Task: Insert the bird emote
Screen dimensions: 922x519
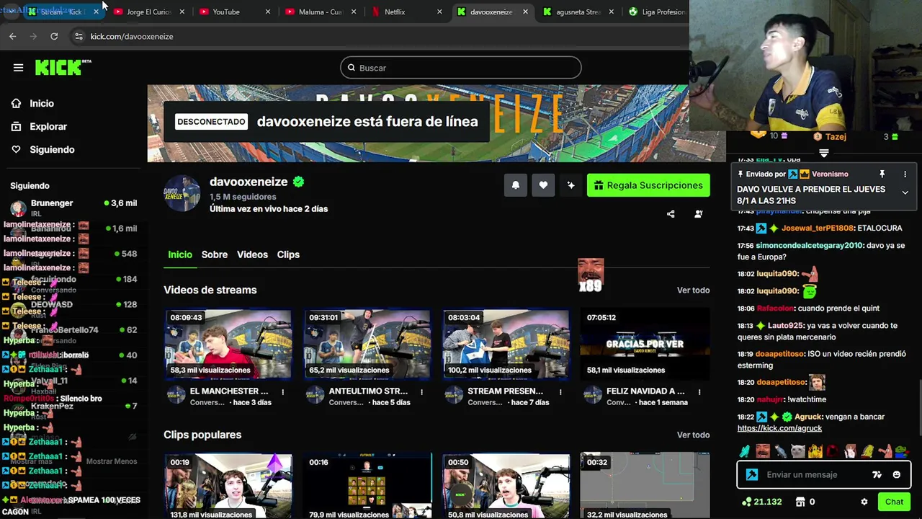Action: tap(781, 451)
